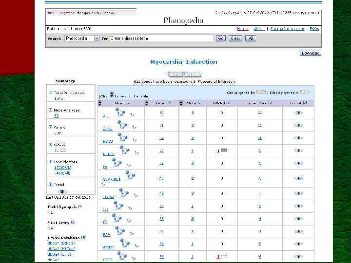Toggle Display genes in switch
This screenshot has width=351, height=263.
tap(304, 92)
